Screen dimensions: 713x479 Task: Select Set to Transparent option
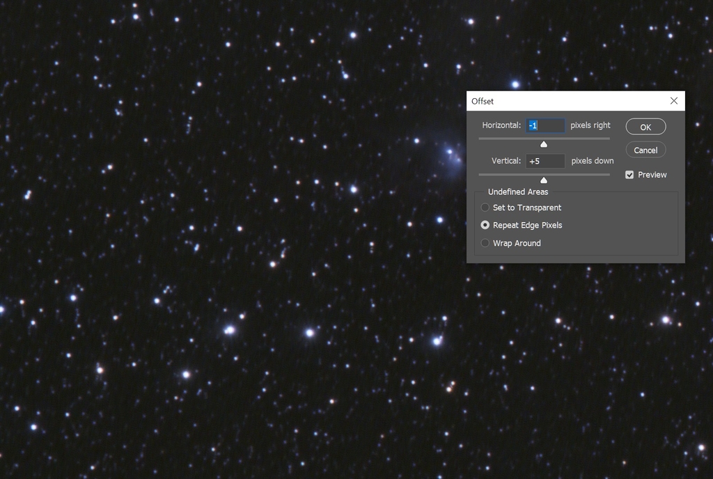[485, 207]
